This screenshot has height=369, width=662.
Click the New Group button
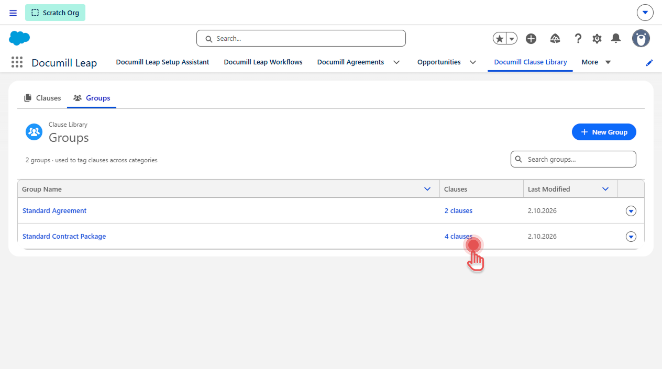[x=604, y=132]
